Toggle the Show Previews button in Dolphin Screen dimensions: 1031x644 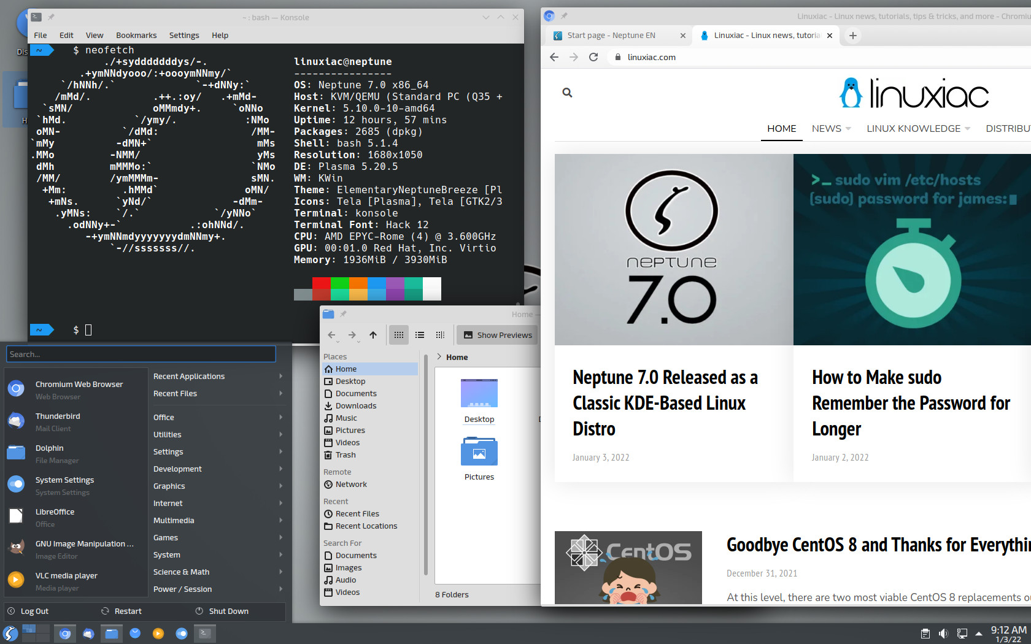click(498, 335)
